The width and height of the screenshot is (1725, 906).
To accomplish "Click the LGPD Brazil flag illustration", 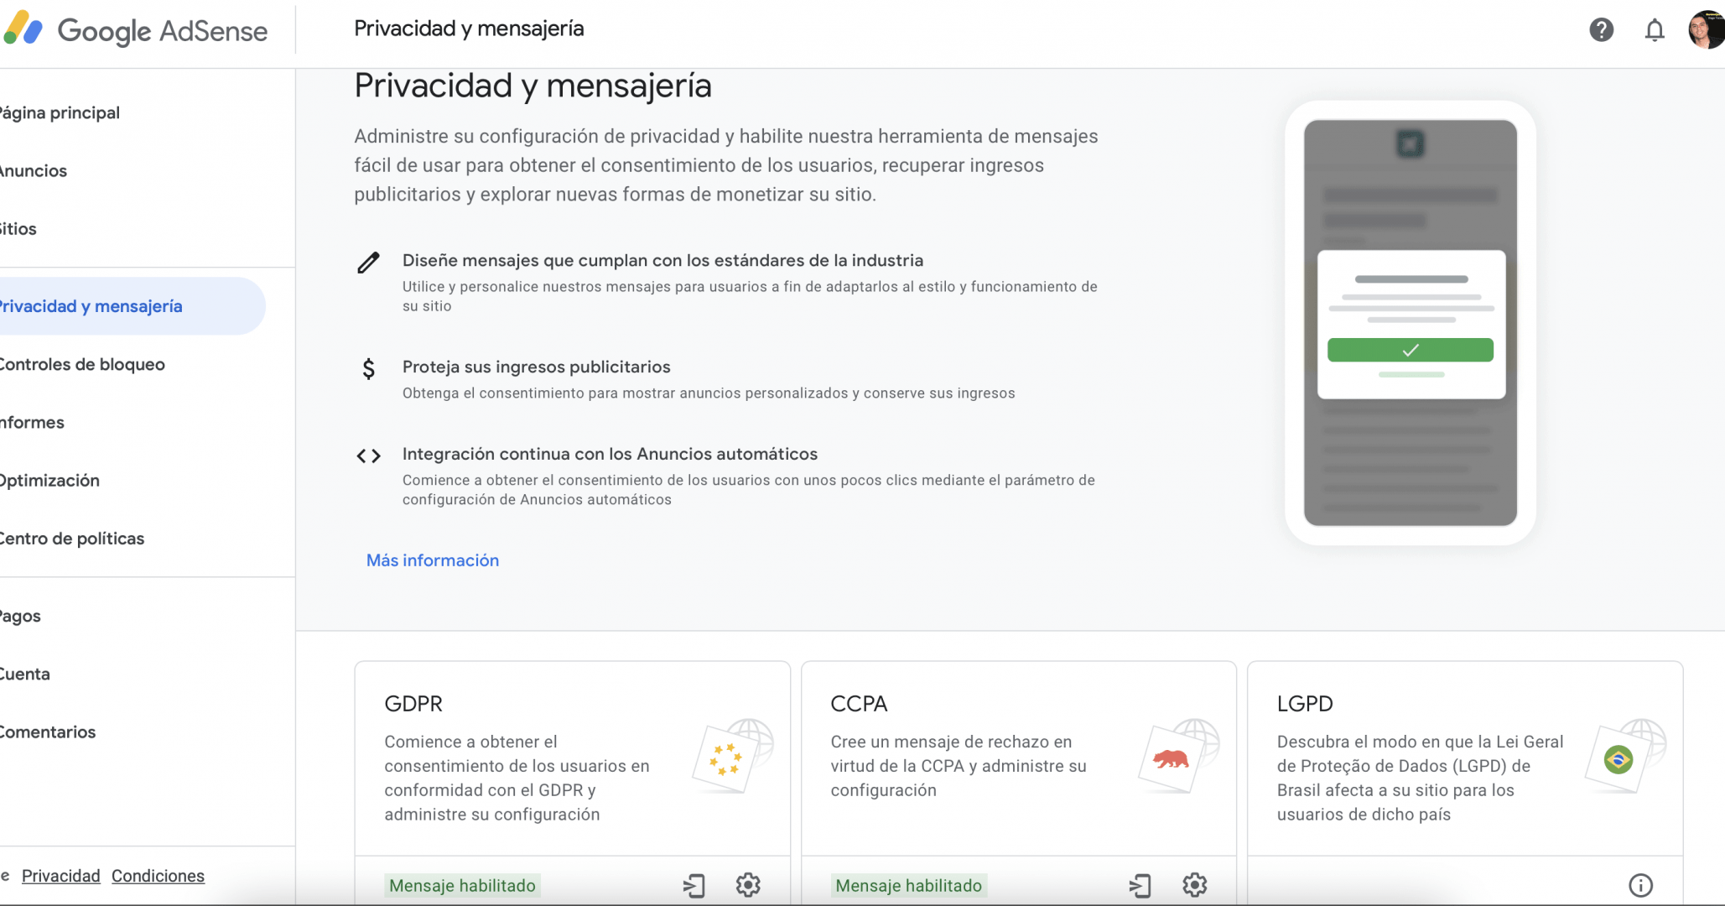I will coord(1625,755).
